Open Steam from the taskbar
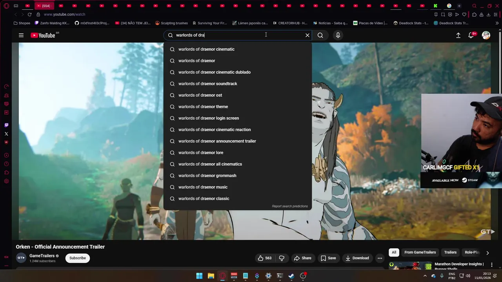Image resolution: width=502 pixels, height=282 pixels. point(291,276)
